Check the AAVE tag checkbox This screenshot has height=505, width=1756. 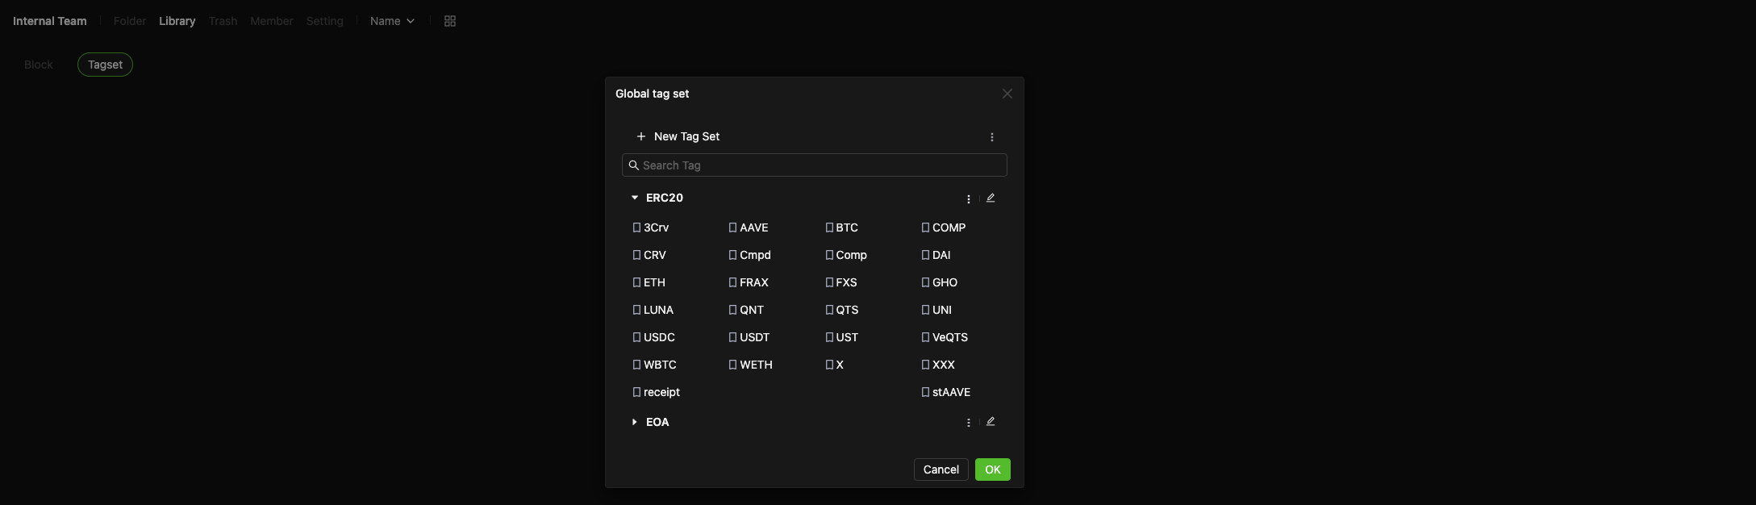tap(732, 228)
